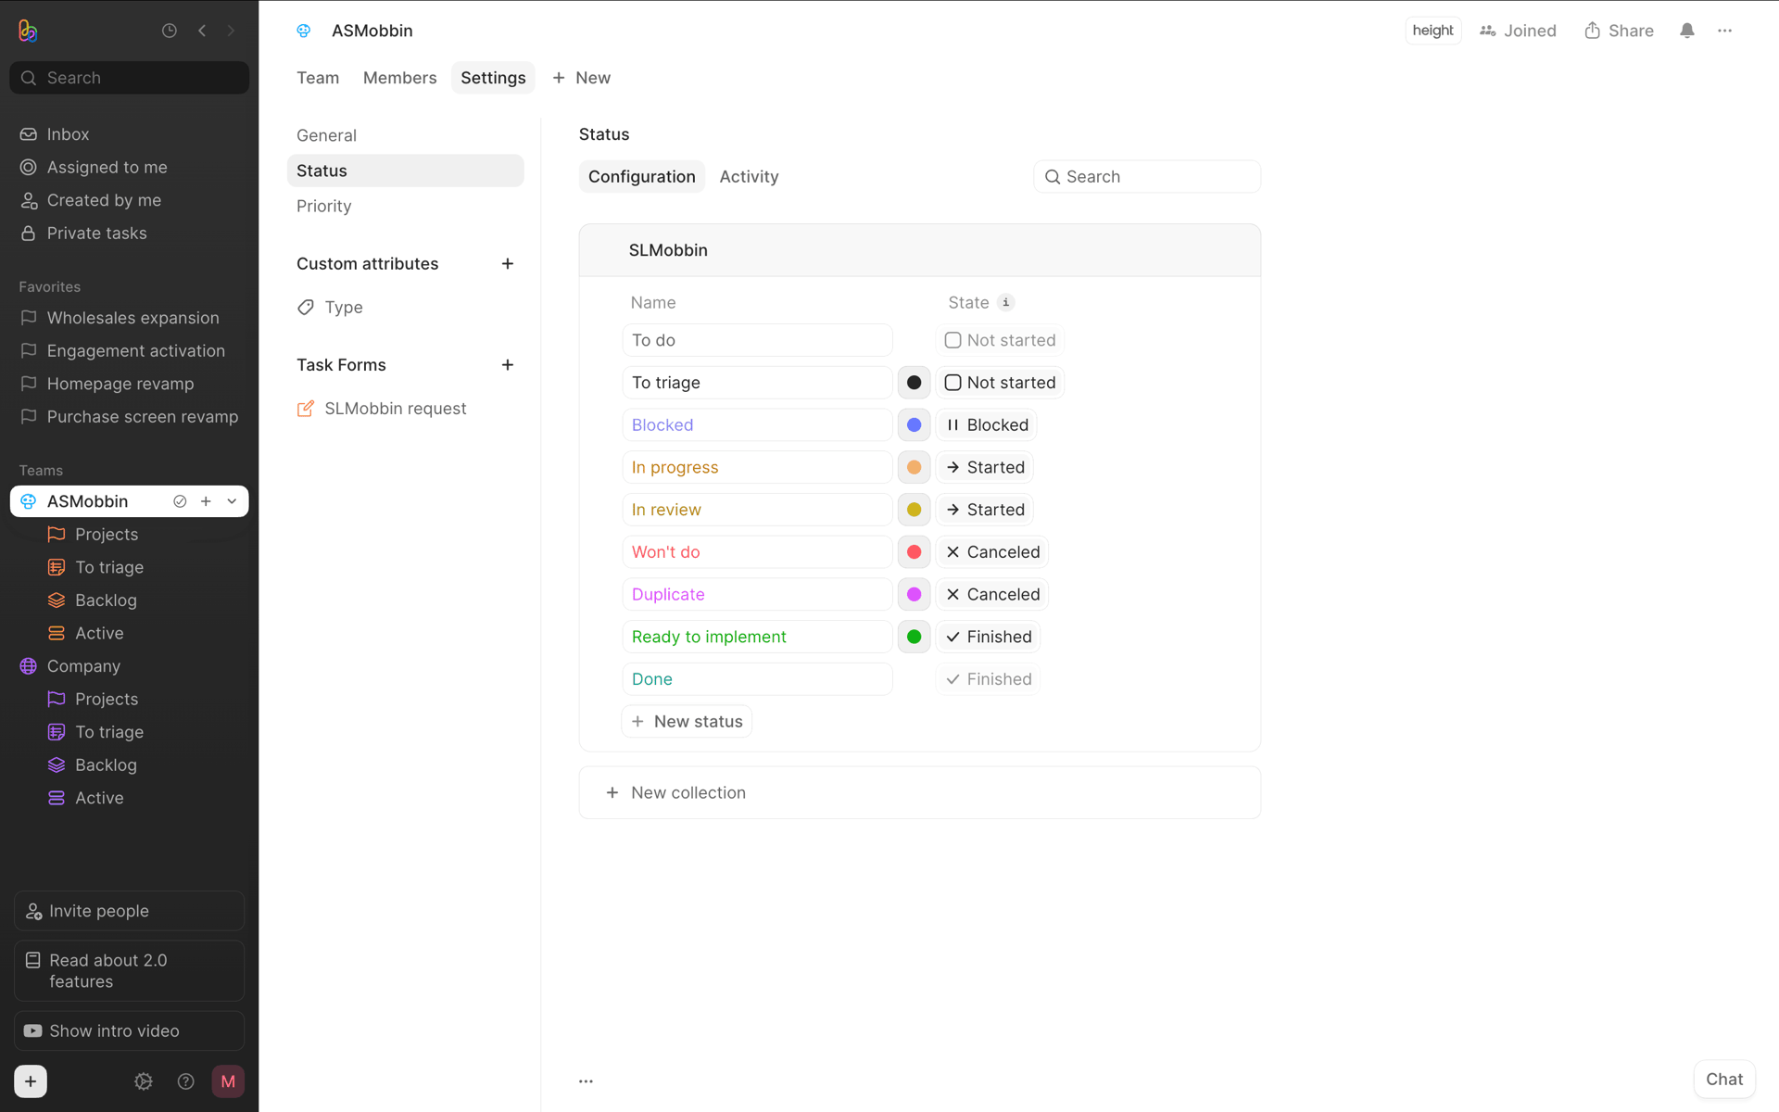
Task: Go back with the left arrow
Action: [x=202, y=31]
